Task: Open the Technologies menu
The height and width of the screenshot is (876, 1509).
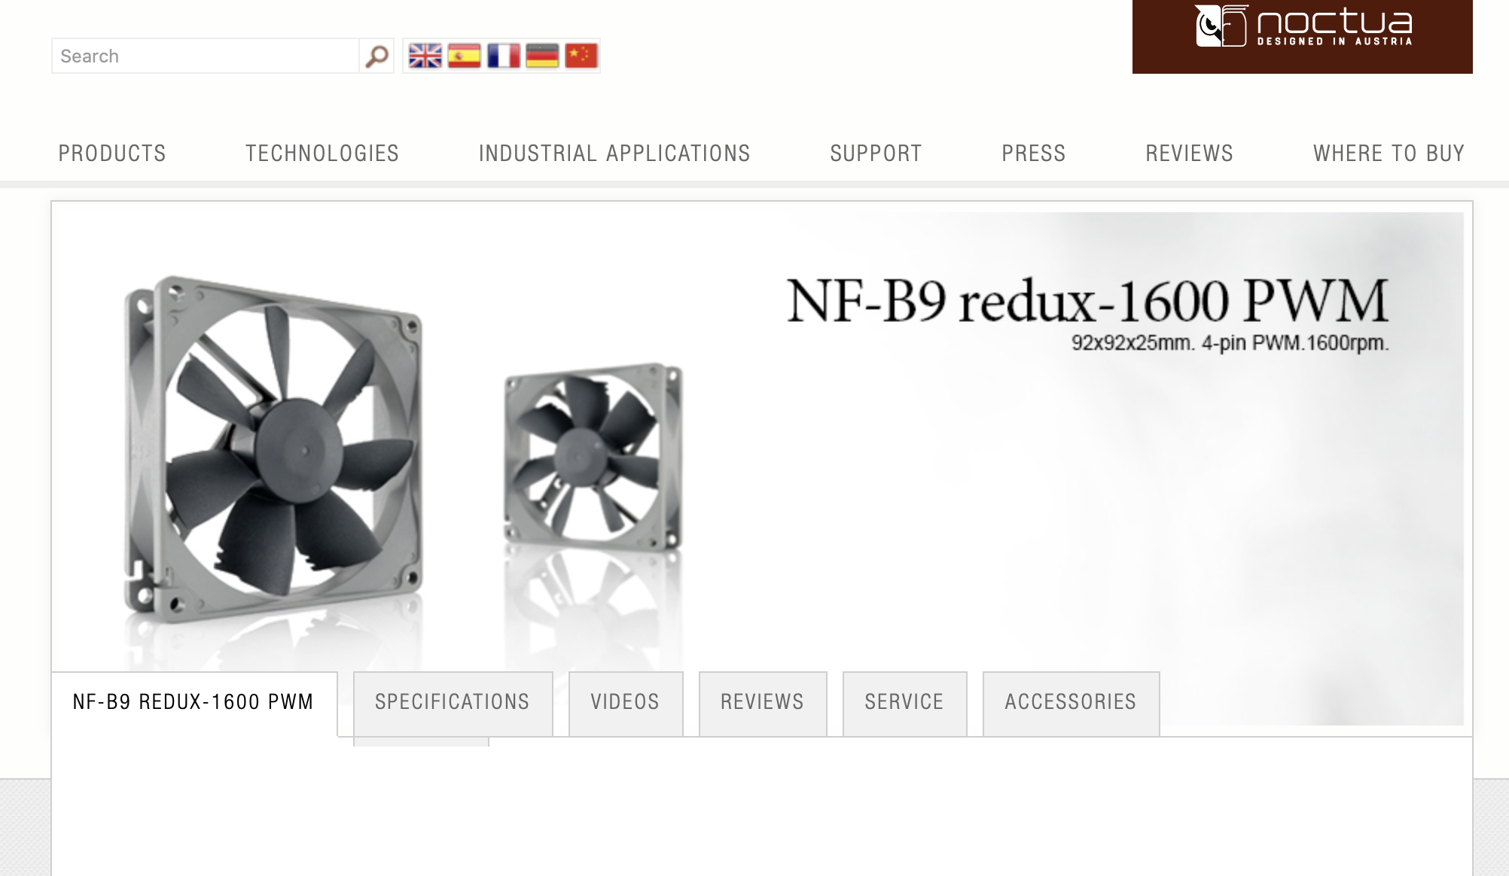Action: (322, 154)
